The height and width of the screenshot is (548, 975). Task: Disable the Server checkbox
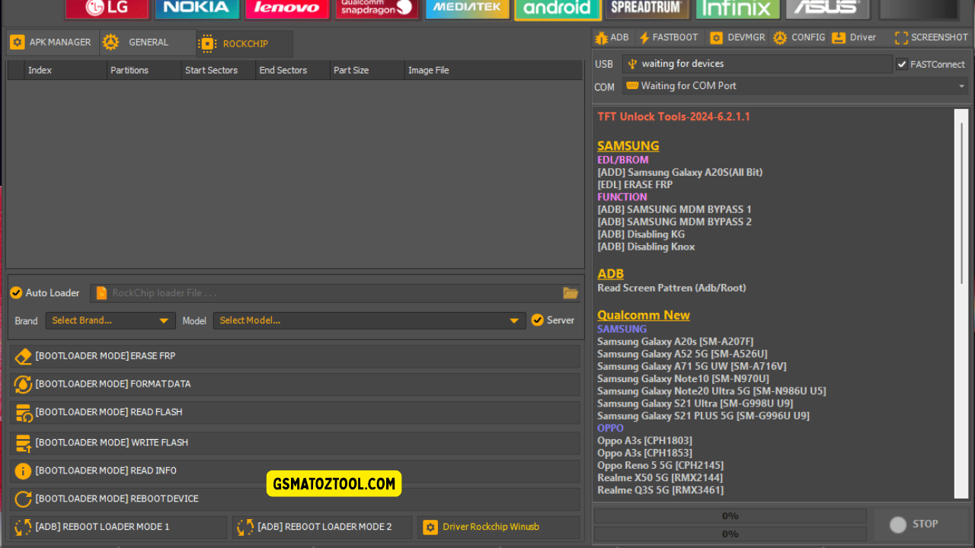(538, 320)
